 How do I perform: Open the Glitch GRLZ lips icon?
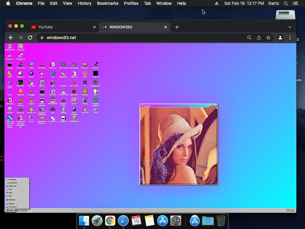click(x=74, y=83)
